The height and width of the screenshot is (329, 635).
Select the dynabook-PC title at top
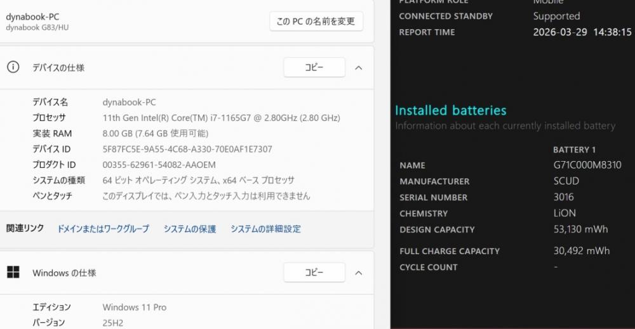[x=32, y=17]
